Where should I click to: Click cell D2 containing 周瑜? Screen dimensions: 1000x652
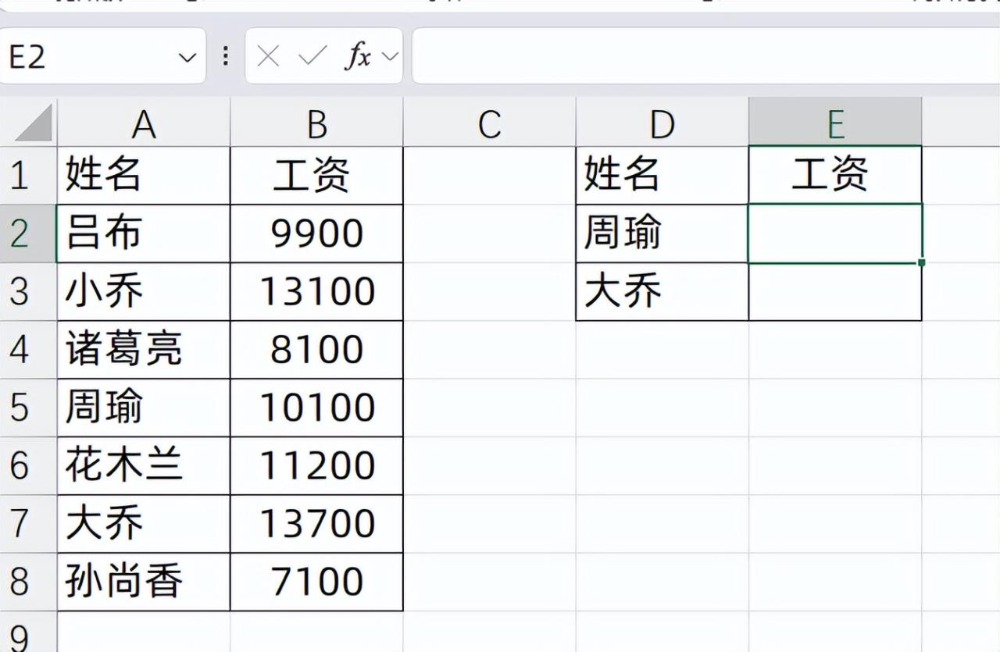point(662,233)
